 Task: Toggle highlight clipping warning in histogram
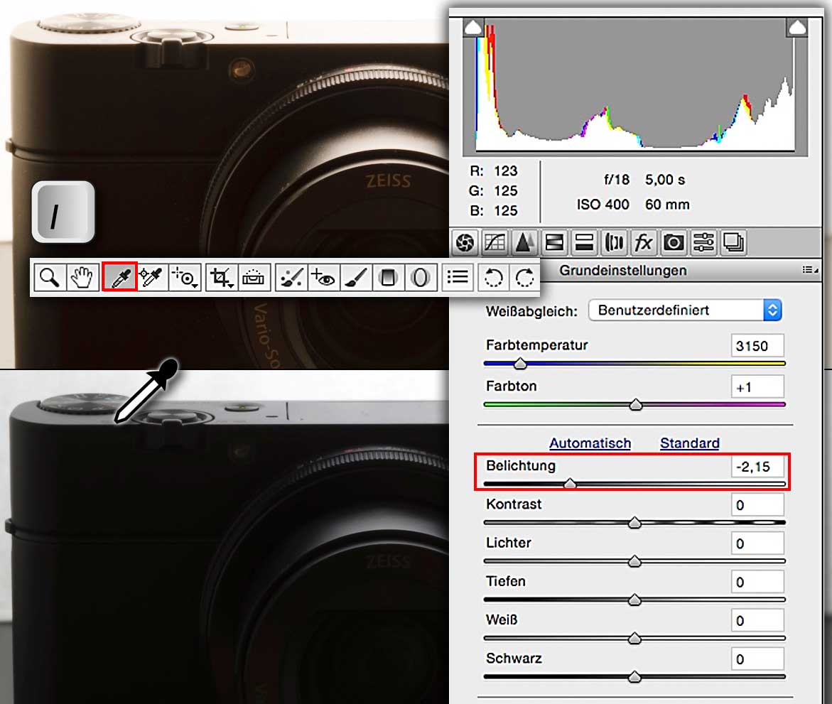797,28
